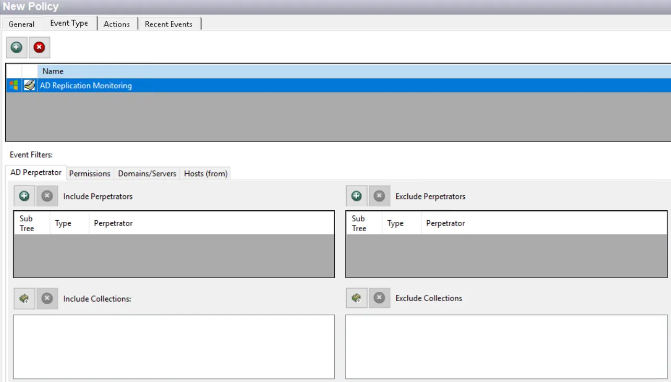Click the Windows logo icon in the AD Replication row
671x382 pixels.
tap(14, 85)
